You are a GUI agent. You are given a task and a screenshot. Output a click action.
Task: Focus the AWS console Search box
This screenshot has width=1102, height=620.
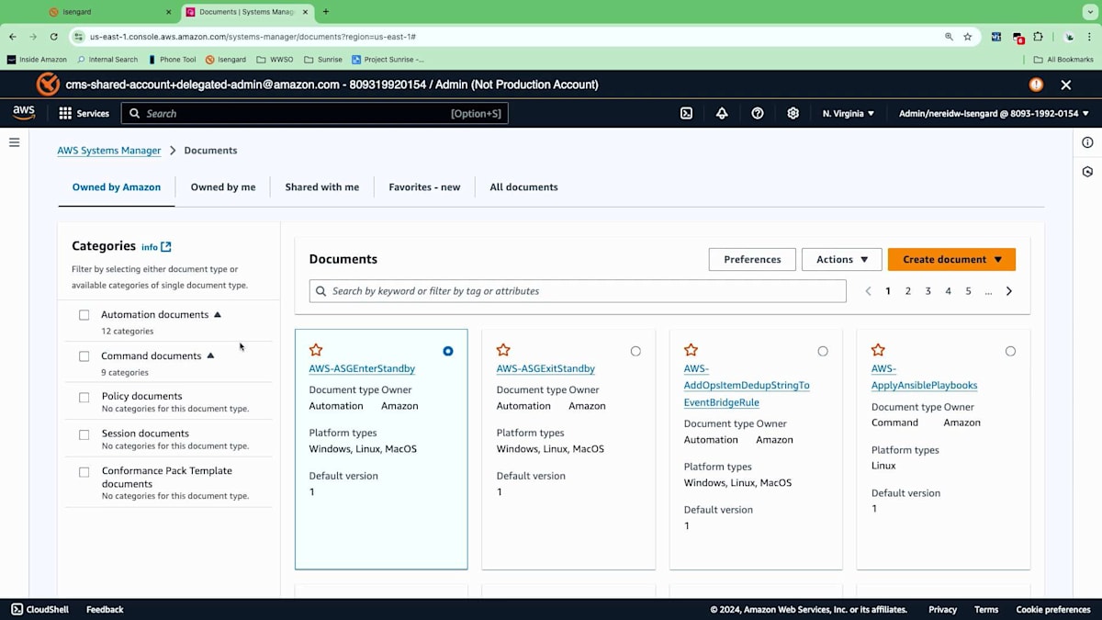tap(315, 113)
